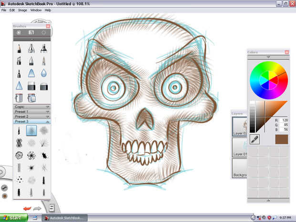Open the Window menu
This screenshot has width=296, height=222.
[x=36, y=10]
